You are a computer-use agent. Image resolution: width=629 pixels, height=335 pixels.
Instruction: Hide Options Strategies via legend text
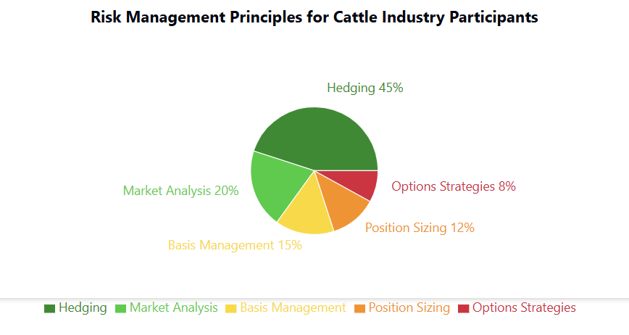coord(524,307)
